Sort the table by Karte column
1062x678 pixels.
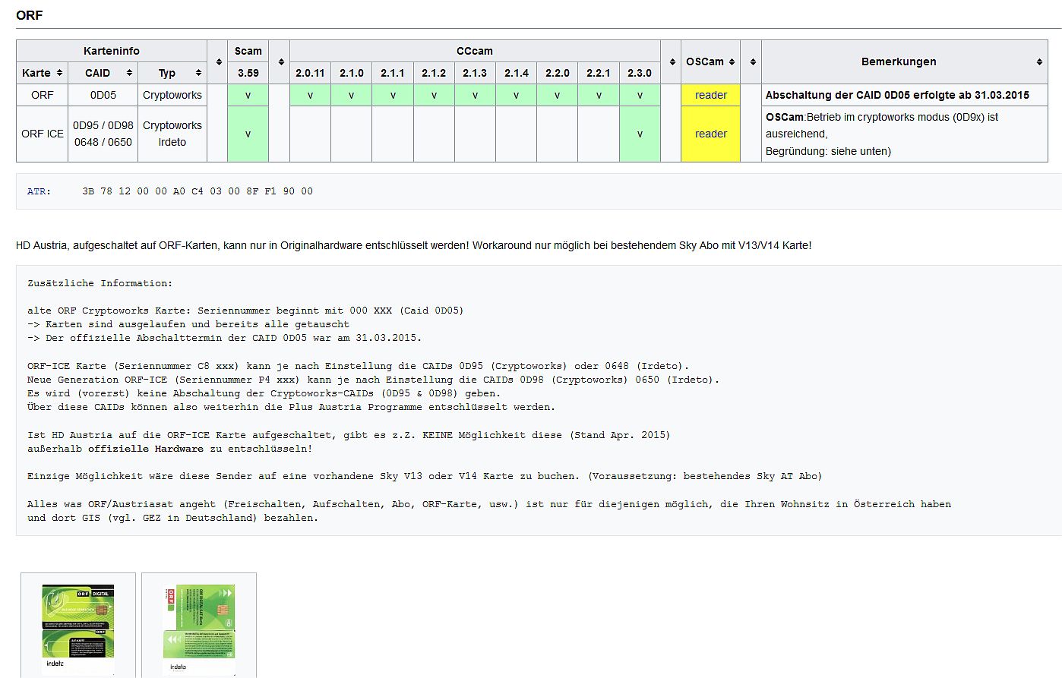[59, 73]
